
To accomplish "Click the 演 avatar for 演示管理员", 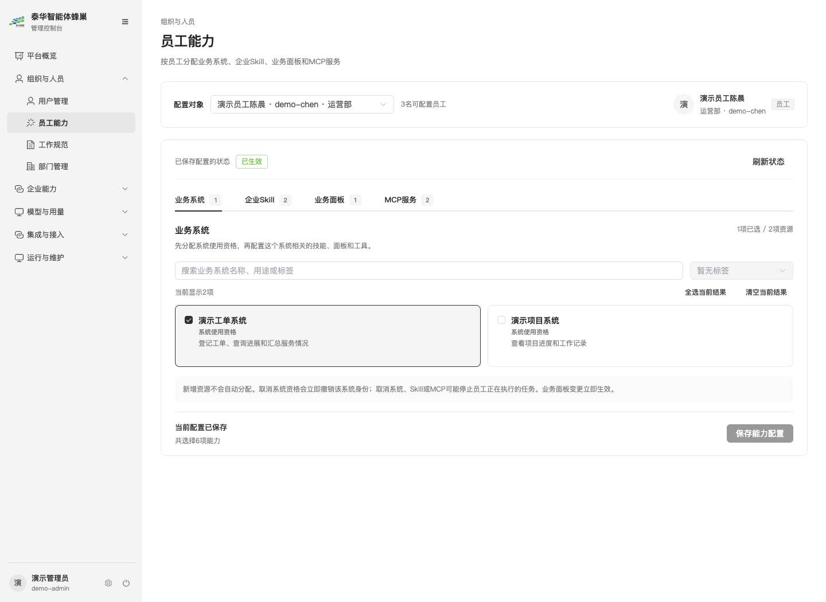I will pos(18,583).
